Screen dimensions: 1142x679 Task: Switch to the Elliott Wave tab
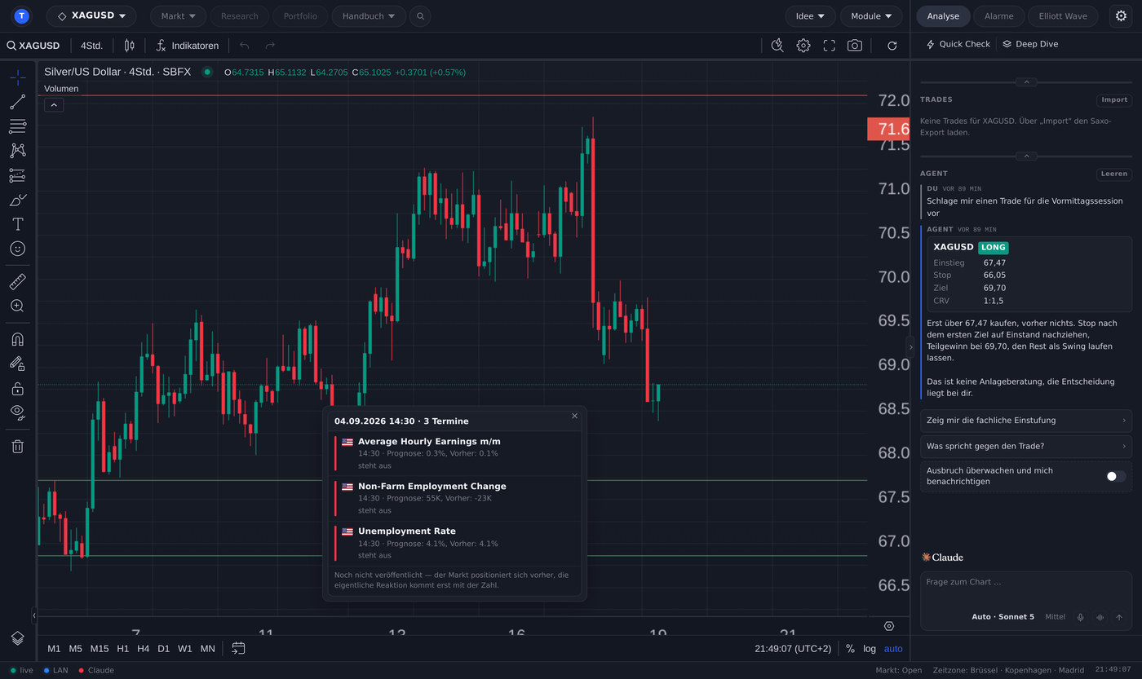pyautogui.click(x=1063, y=16)
